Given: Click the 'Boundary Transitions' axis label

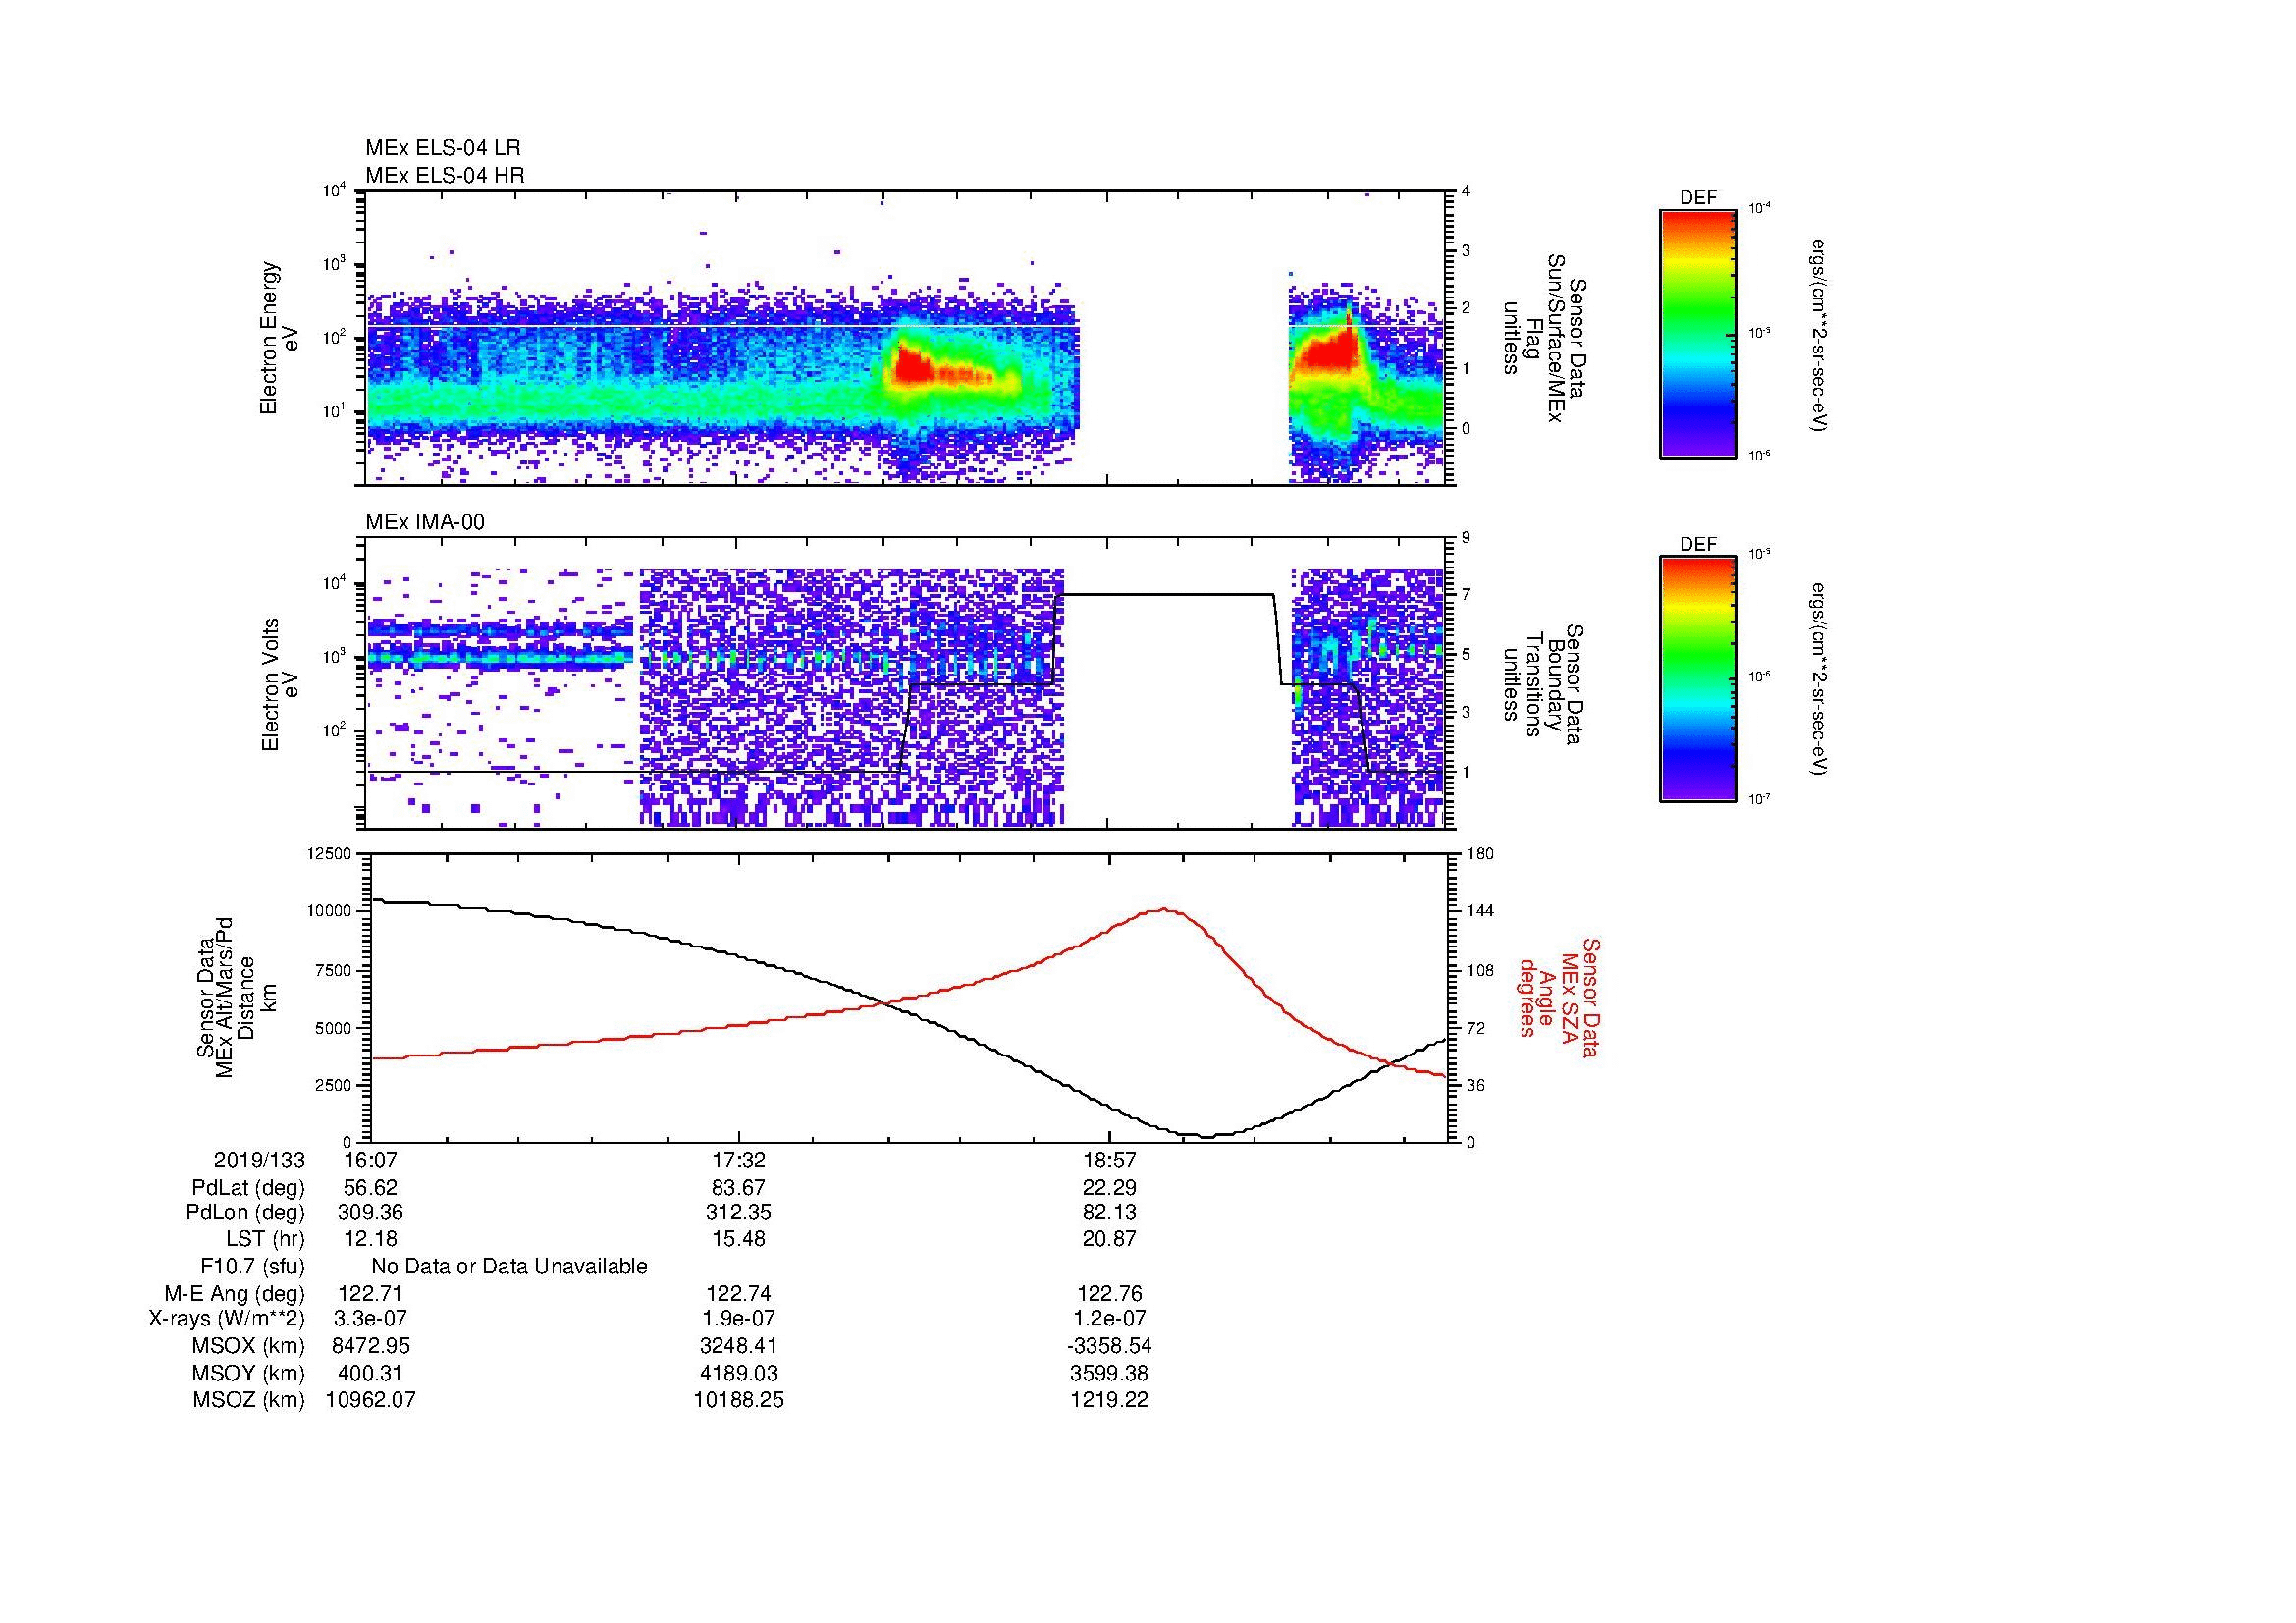Looking at the screenshot, I should coord(1543,685).
